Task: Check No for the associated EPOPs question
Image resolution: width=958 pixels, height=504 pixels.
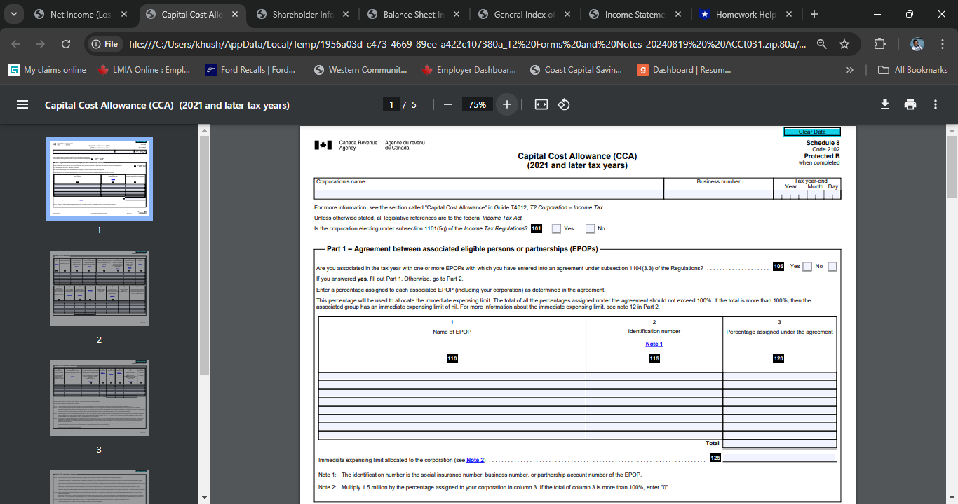Action: [832, 267]
